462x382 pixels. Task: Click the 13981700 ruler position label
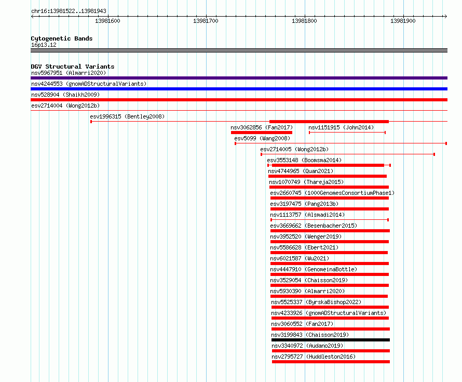click(x=206, y=21)
